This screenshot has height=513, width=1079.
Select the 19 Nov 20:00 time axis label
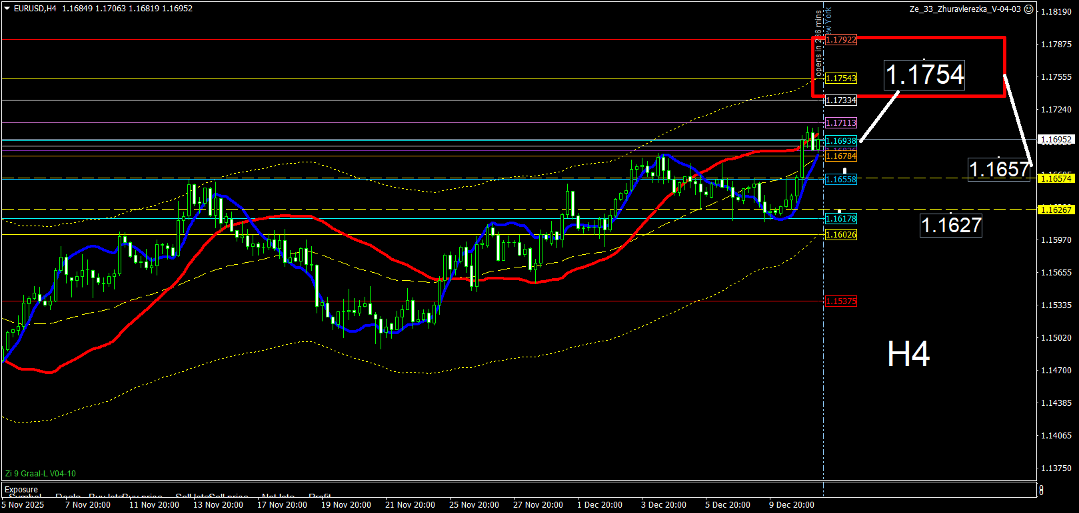click(347, 505)
